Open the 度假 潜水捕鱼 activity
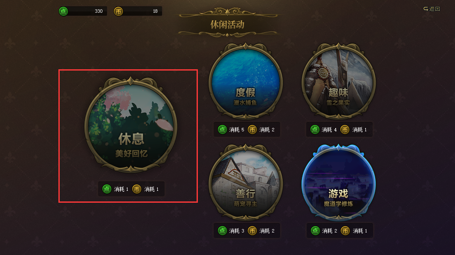This screenshot has height=255, width=455. [246, 82]
